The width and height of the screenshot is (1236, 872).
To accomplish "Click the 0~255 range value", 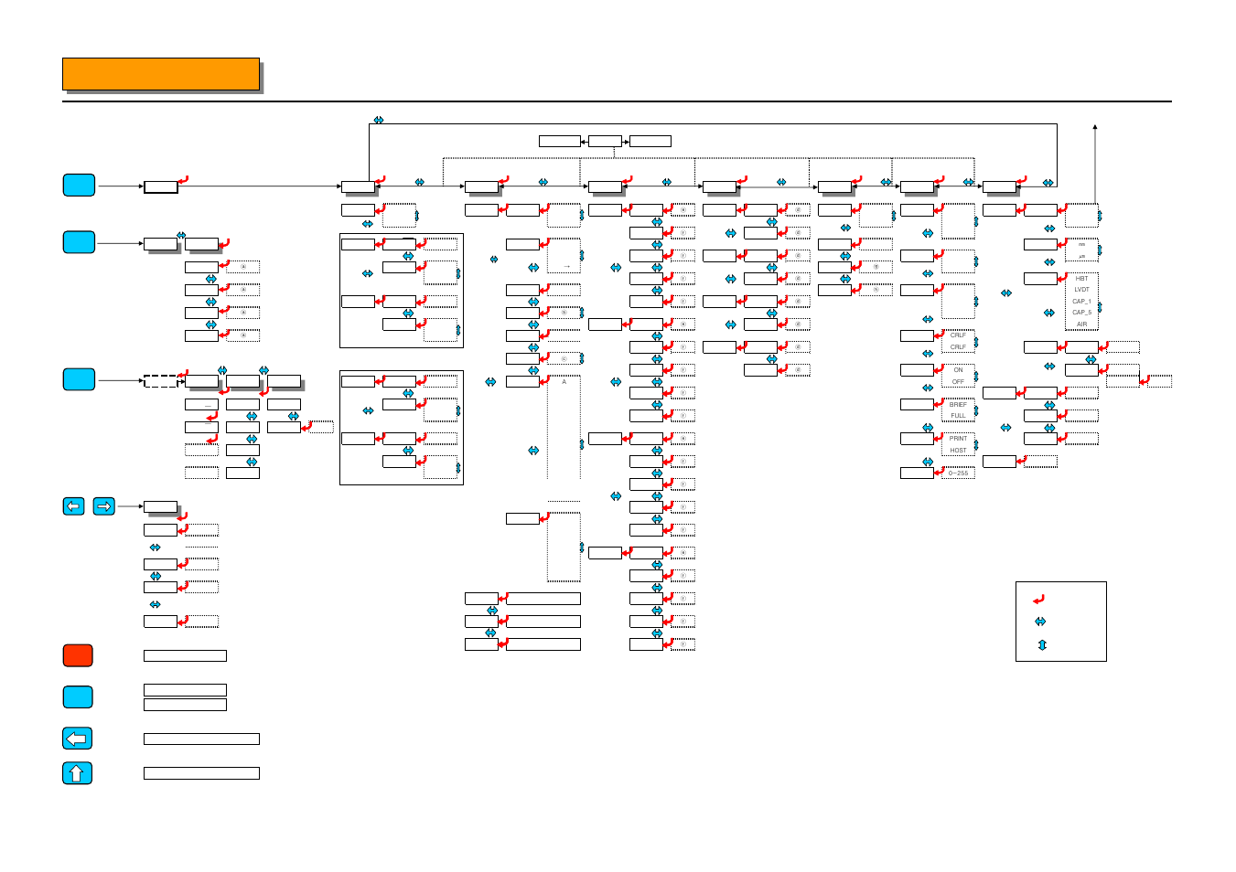I will [958, 473].
